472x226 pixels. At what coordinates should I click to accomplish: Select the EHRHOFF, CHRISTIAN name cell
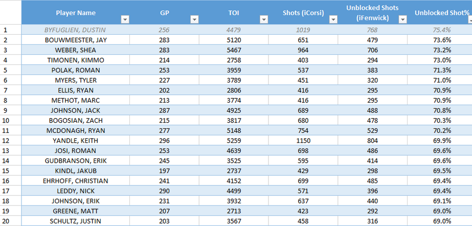(x=75, y=181)
